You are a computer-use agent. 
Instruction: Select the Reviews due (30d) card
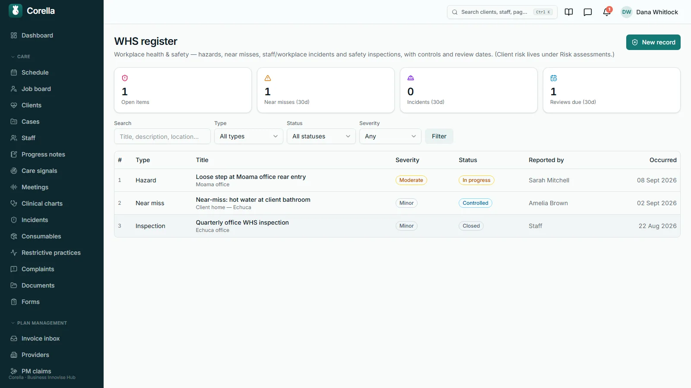pos(612,90)
